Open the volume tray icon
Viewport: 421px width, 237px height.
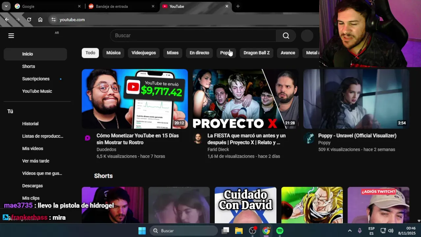click(x=391, y=231)
